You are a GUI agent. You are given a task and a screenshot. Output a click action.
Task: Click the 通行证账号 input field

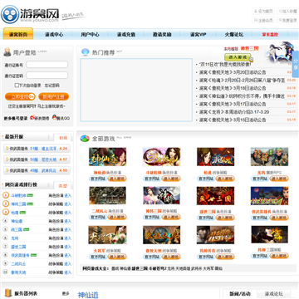(47, 65)
